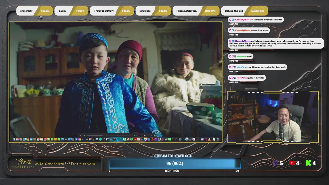Viewport: 329px width, 185px height.
Task: Open the Lightroom (Lr) dock icon
Action: click(x=142, y=139)
